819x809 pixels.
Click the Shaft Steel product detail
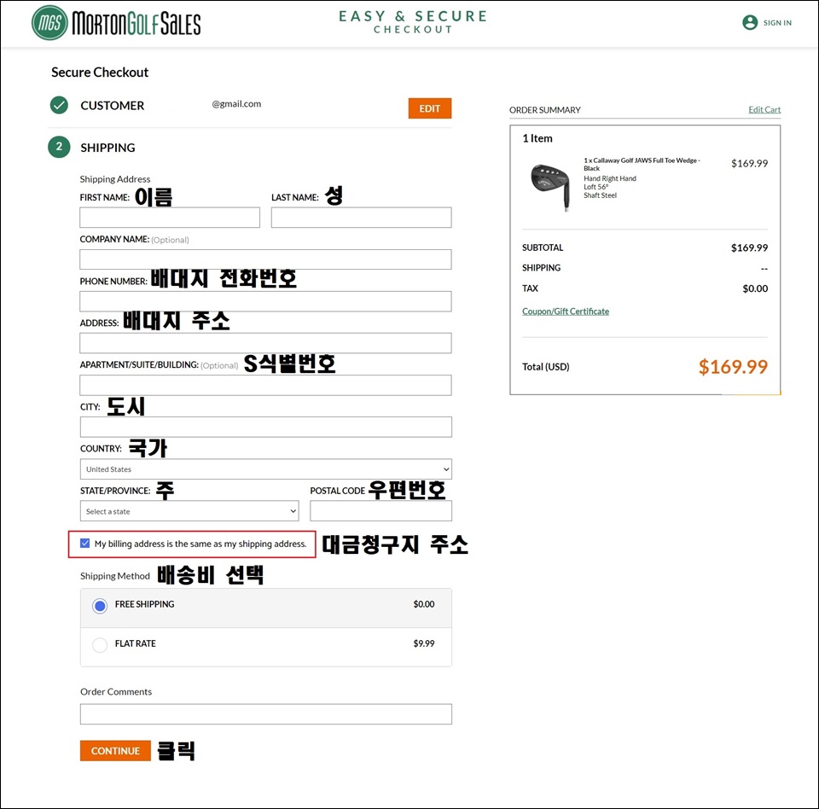(600, 195)
